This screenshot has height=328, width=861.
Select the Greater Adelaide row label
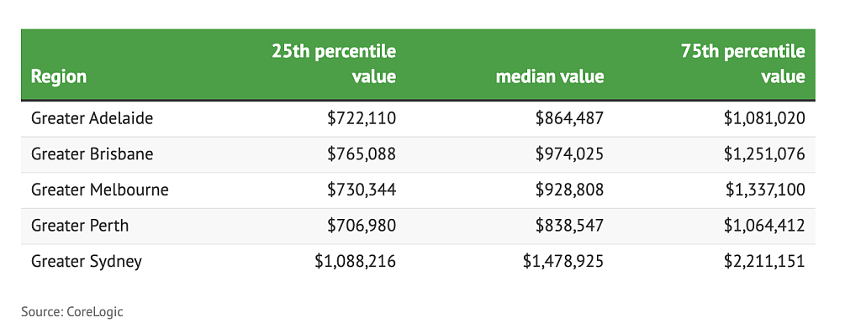92,118
